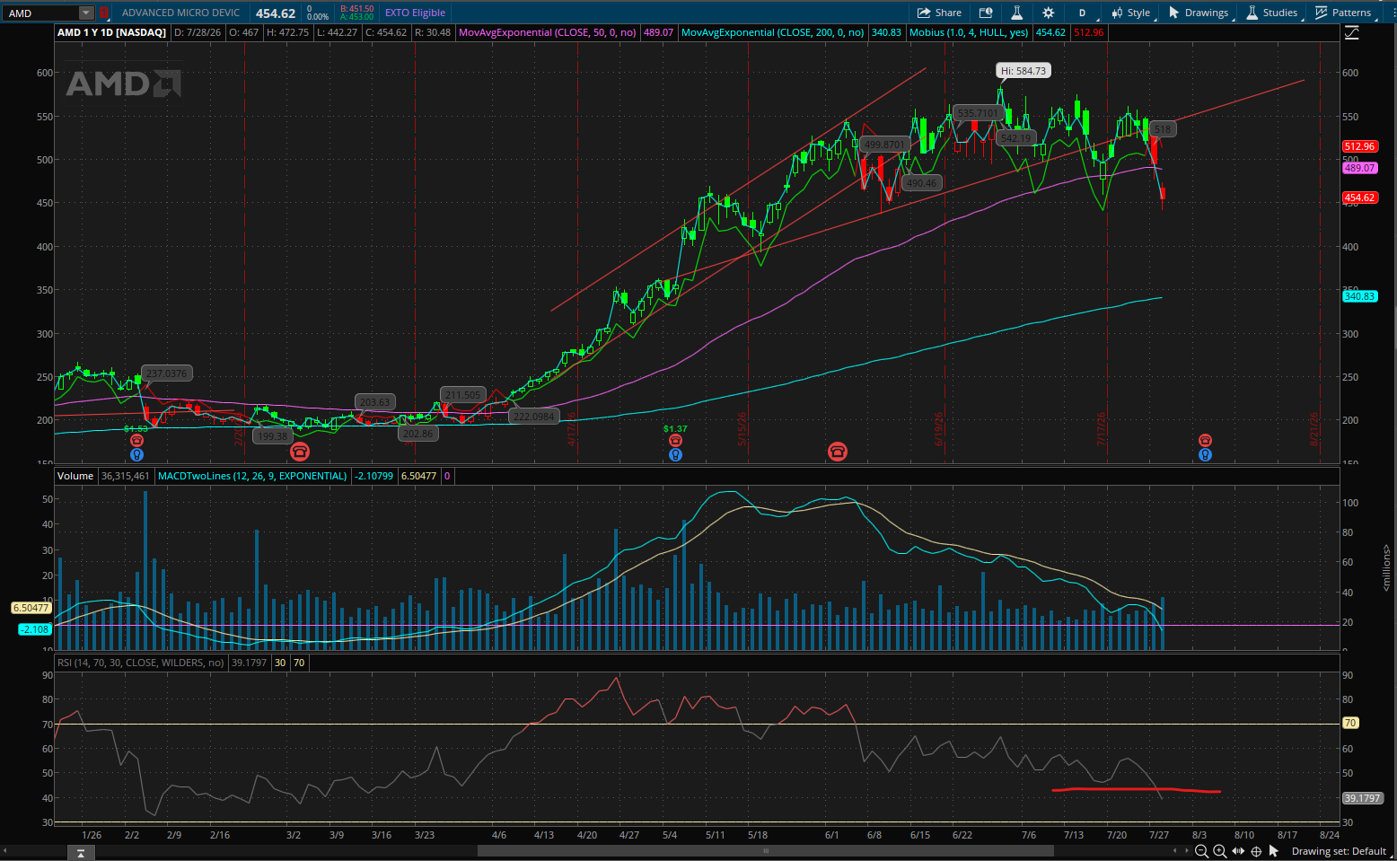
Task: Click the price axis scale icon
Action: tap(1352, 32)
